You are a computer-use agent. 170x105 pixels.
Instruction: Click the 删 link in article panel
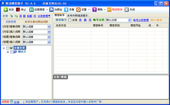(x=24, y=16)
